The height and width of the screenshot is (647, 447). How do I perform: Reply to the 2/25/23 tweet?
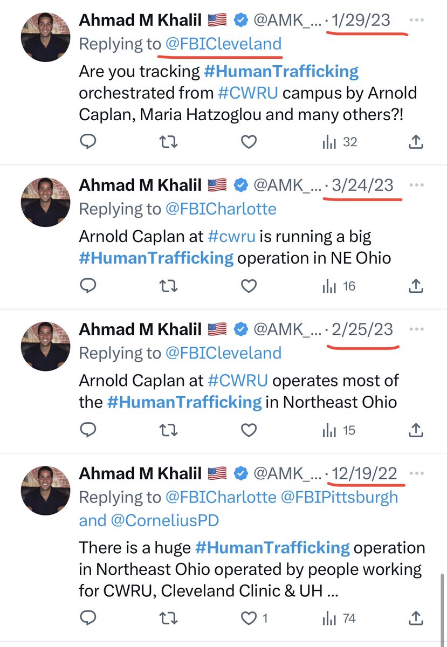tap(88, 430)
